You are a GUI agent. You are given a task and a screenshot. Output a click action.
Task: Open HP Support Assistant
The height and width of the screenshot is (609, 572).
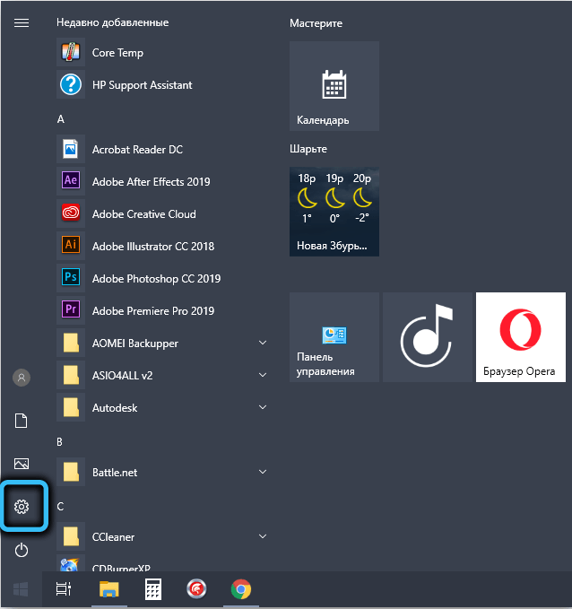coord(162,84)
